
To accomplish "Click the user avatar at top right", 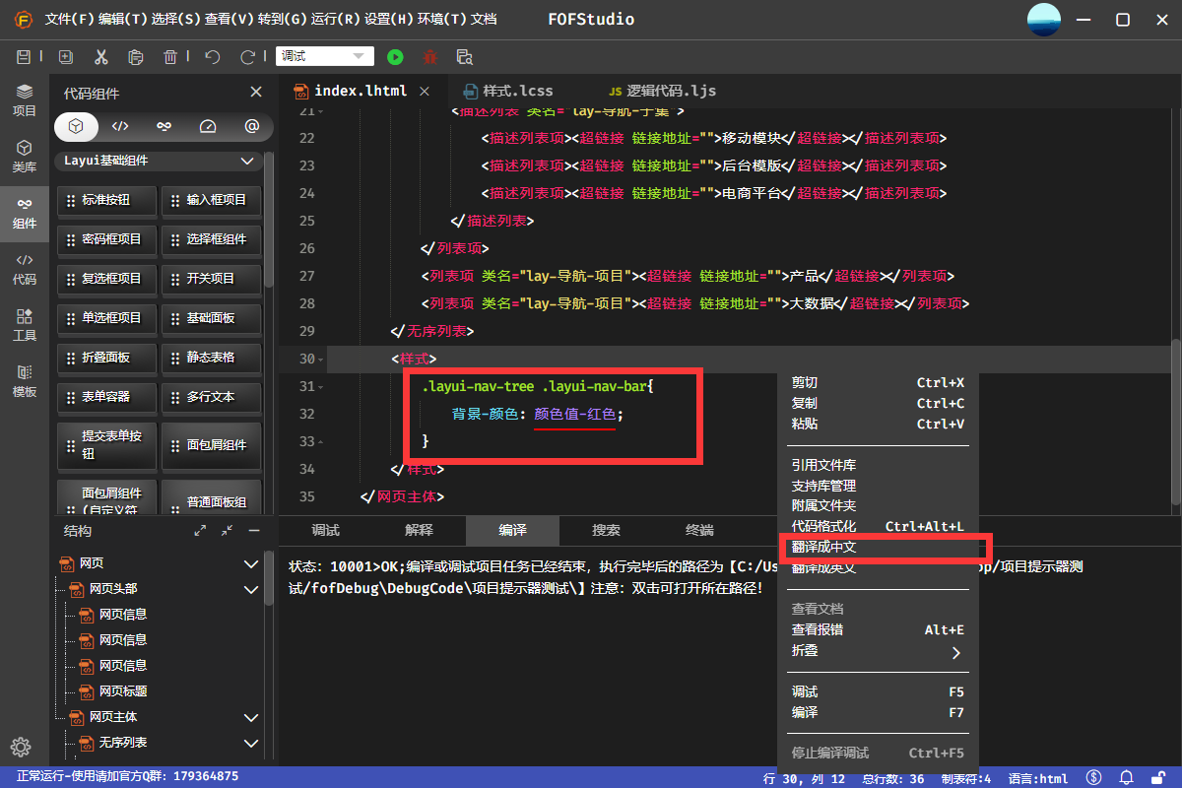I will pyautogui.click(x=1044, y=20).
